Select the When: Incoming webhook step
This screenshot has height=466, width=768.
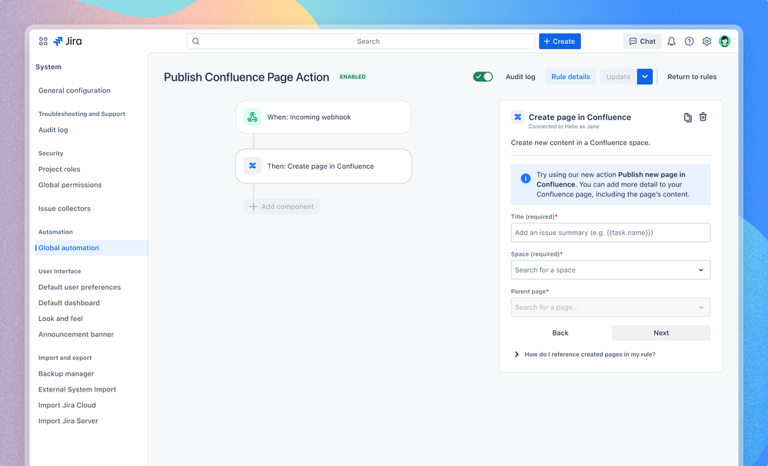tap(324, 117)
